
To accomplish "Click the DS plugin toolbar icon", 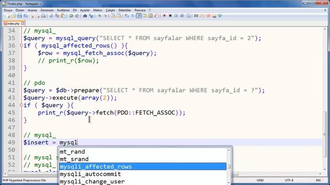I will coord(196,16).
